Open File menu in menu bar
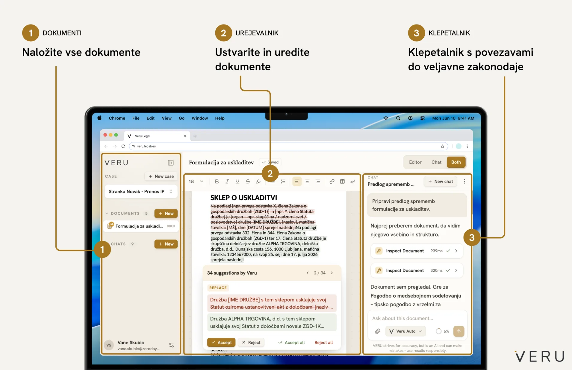 point(136,118)
